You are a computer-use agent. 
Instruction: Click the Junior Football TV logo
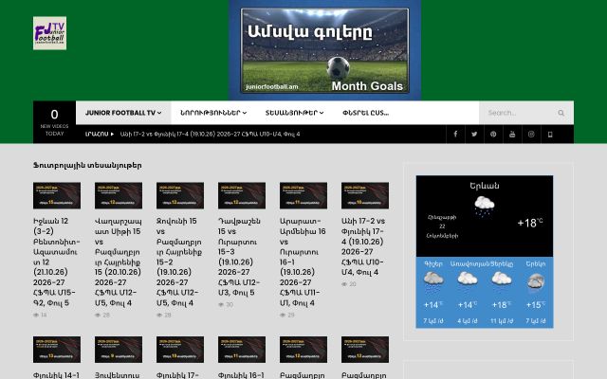[x=49, y=33]
